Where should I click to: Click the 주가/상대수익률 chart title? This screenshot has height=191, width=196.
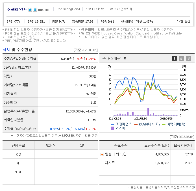(x=114, y=58)
